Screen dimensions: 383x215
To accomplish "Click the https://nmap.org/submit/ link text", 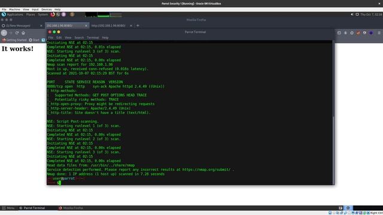I will point(206,170).
